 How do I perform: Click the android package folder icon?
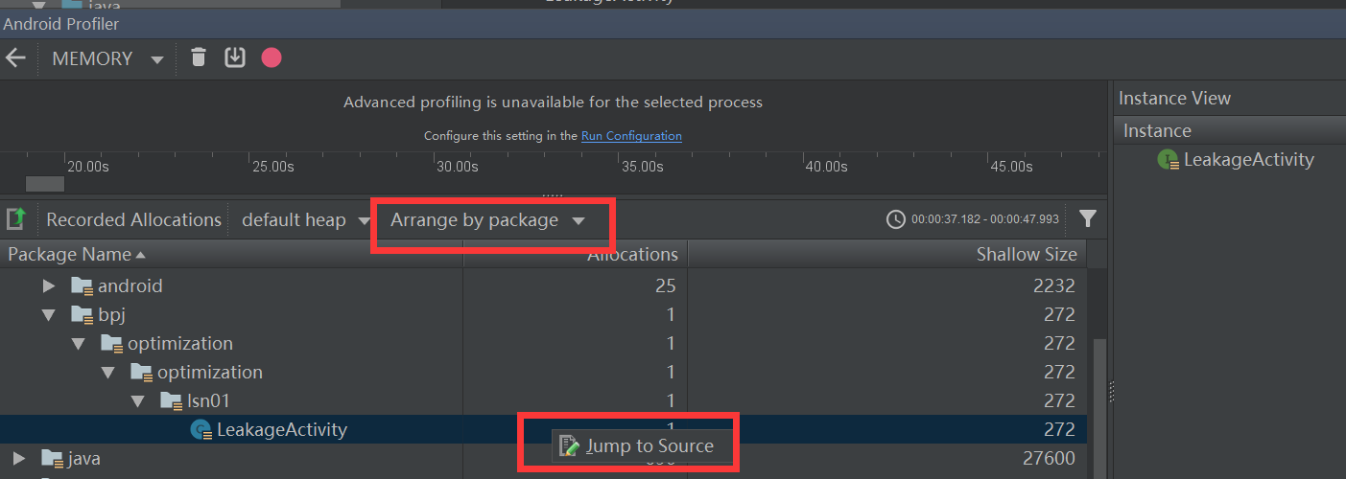pos(82,285)
